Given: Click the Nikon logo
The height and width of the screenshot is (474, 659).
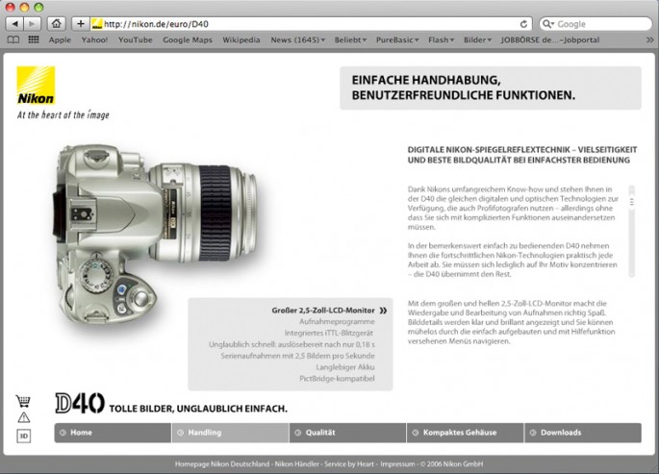Looking at the screenshot, I should pyautogui.click(x=36, y=86).
